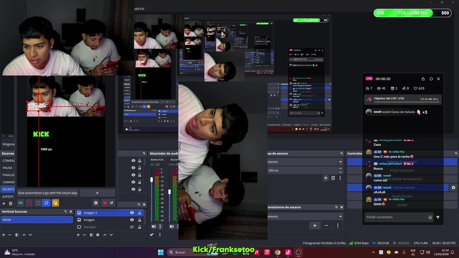459x258 pixels.
Task: Remove selected source with minus icon
Action: click(x=84, y=235)
